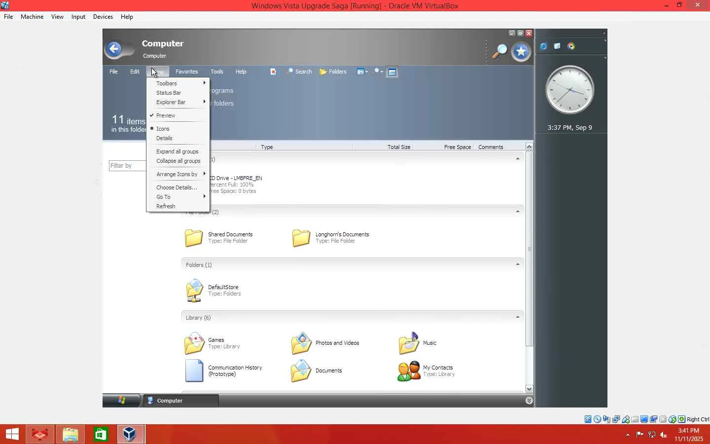This screenshot has height=444, width=710.
Task: Expand the Toolbars submenu
Action: (178, 83)
